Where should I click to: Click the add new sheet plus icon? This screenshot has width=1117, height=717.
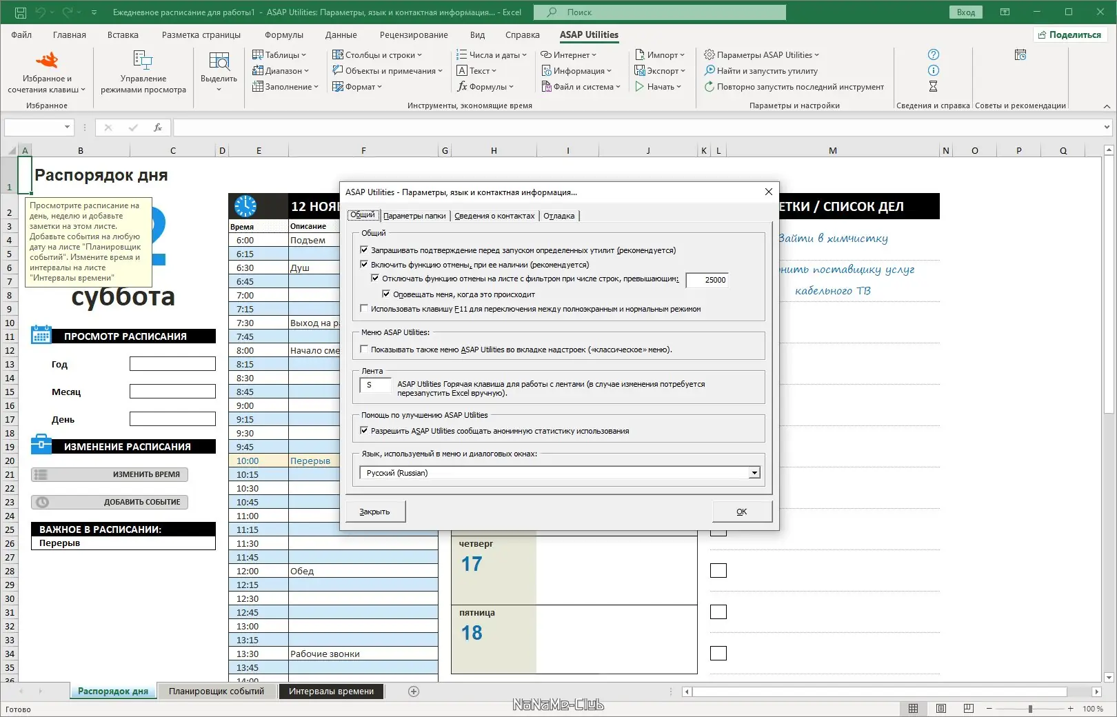(414, 691)
